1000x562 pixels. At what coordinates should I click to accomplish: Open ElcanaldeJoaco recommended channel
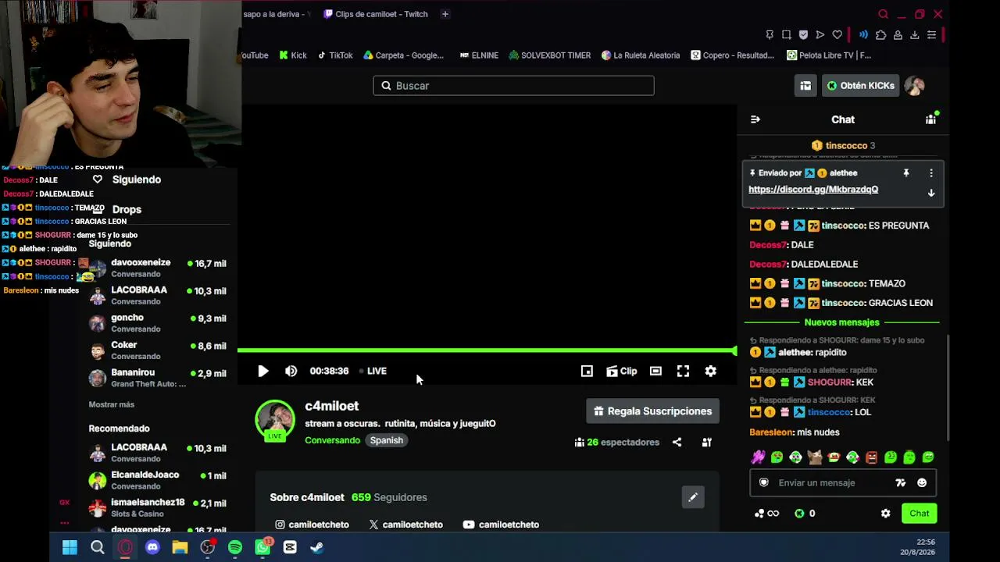157,480
